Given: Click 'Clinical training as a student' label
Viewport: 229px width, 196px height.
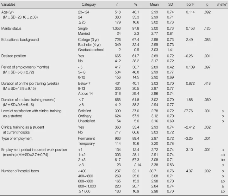Looking at the screenshot, I should pos(23,127).
